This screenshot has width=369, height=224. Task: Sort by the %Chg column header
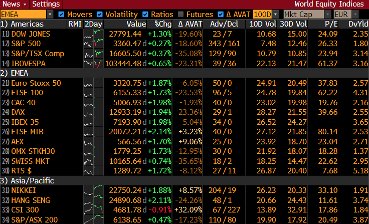(x=163, y=24)
